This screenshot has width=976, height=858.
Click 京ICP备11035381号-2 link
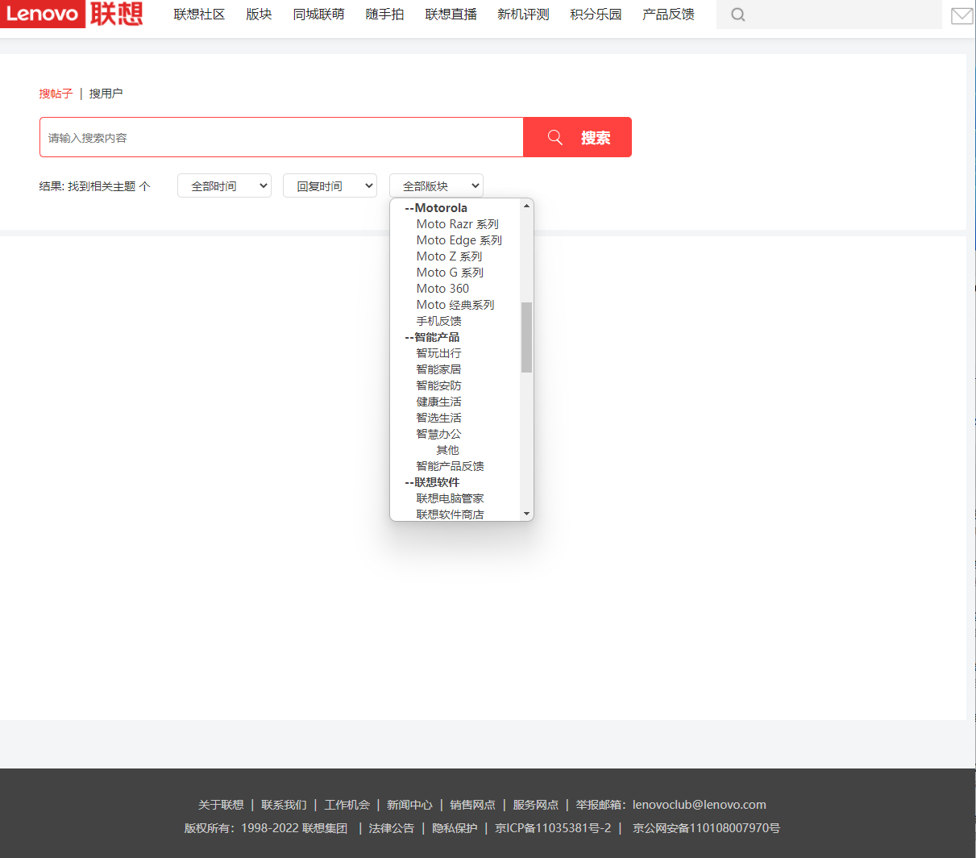[553, 828]
